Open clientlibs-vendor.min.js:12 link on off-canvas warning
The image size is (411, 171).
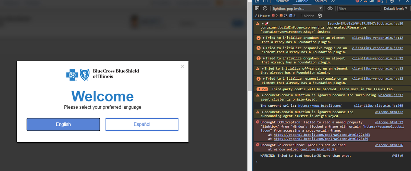(x=377, y=68)
